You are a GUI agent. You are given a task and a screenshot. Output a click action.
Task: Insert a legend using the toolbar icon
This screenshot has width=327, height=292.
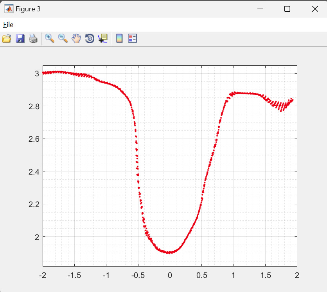pos(133,38)
